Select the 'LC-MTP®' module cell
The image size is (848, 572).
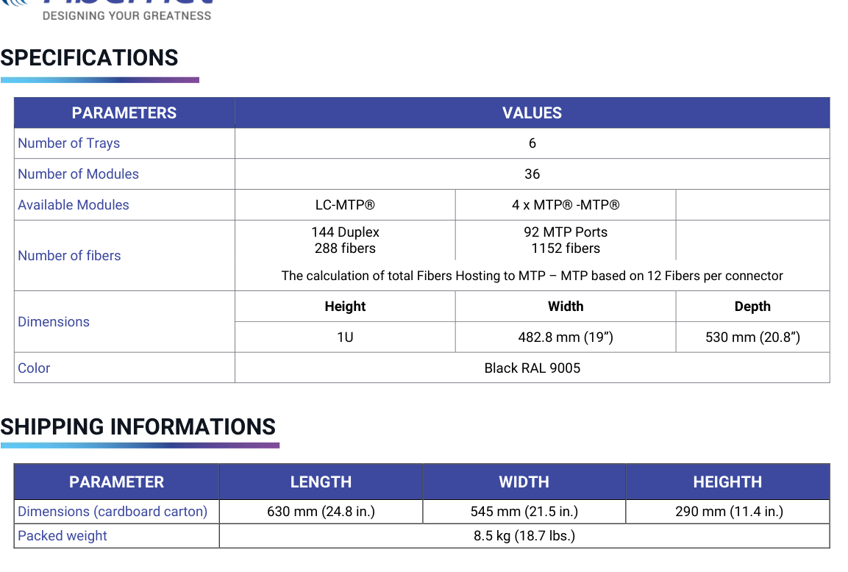pyautogui.click(x=345, y=205)
